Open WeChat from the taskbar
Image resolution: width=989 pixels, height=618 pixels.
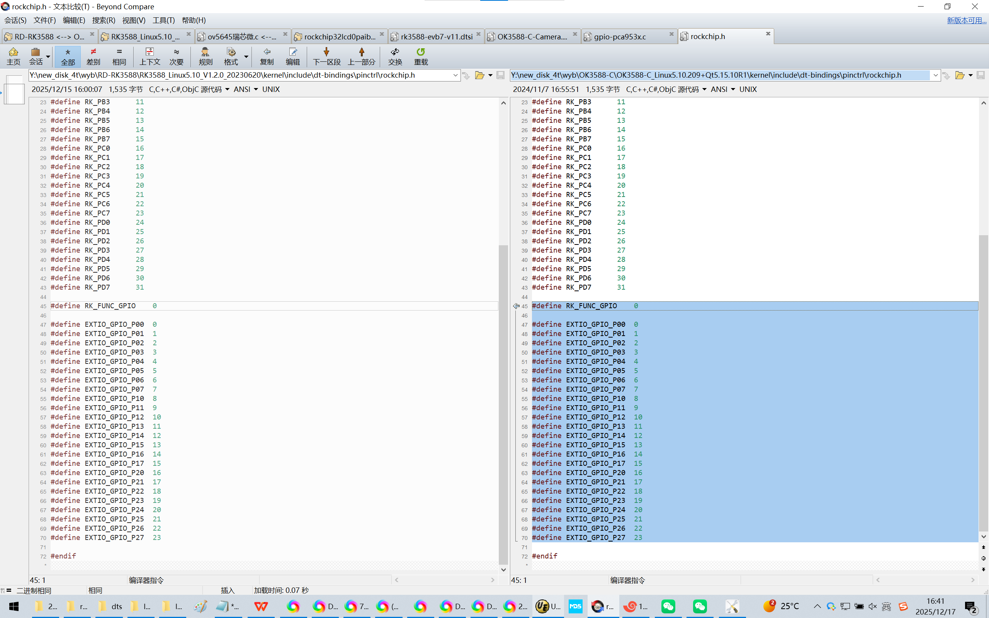pos(668,606)
